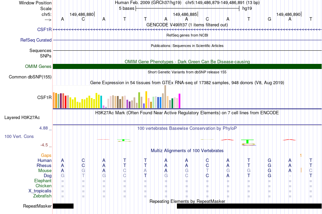Viewport: 322px width, 214px height.
Task: Click the black 'CSF1R' GTEx label
Action: (44, 97)
